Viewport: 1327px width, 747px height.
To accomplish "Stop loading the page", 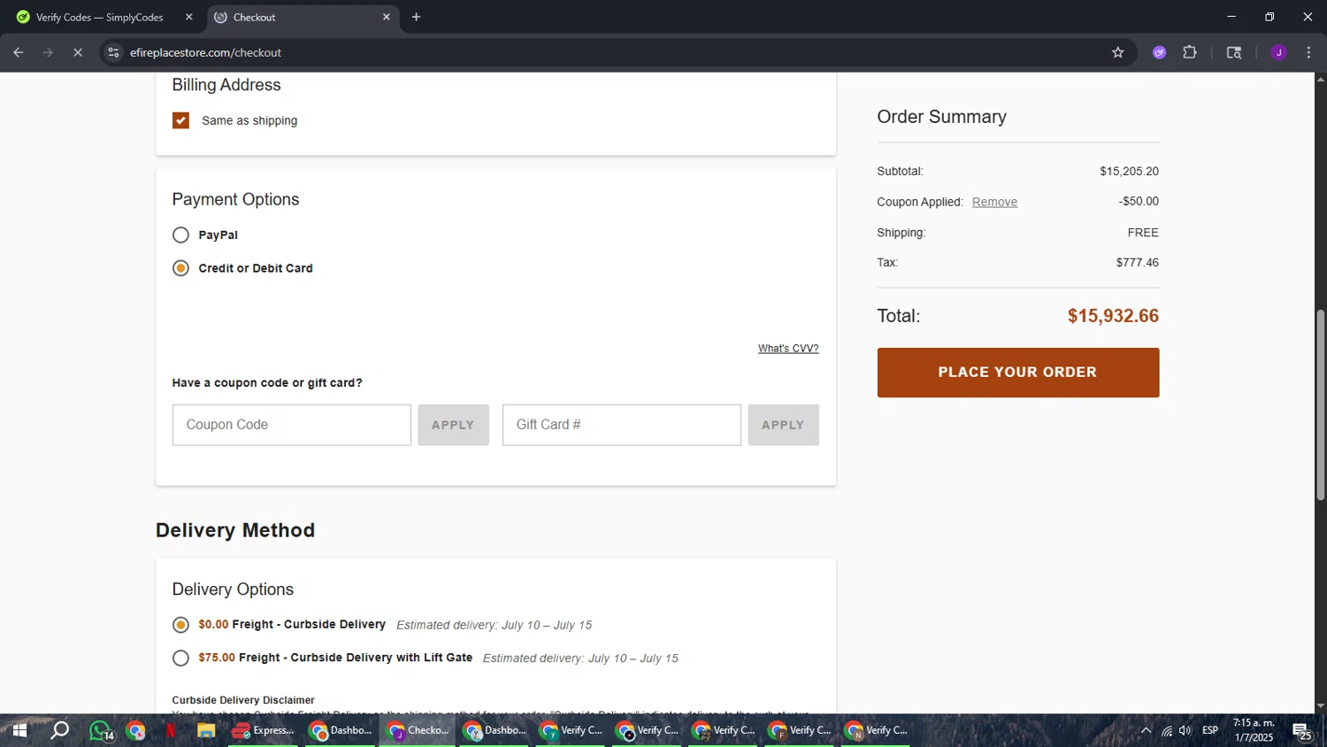I will [78, 52].
